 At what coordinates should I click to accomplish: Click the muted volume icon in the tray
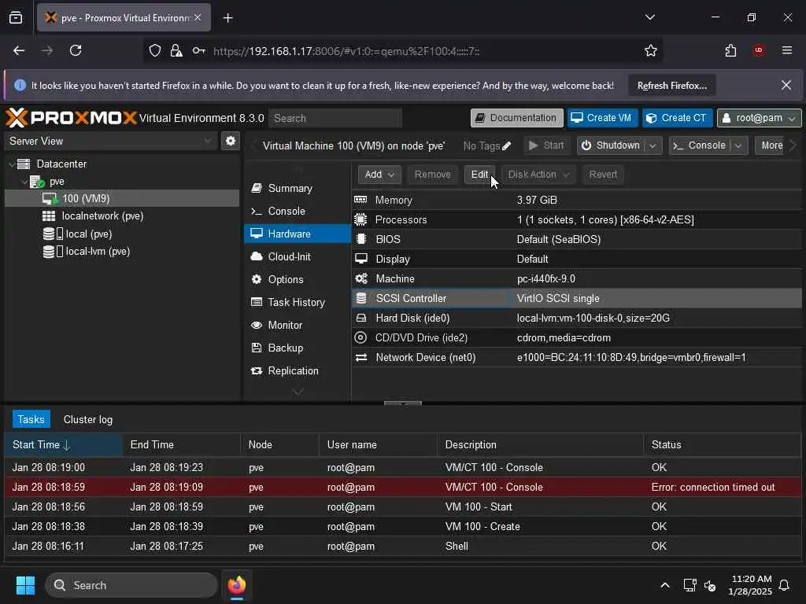coord(710,585)
